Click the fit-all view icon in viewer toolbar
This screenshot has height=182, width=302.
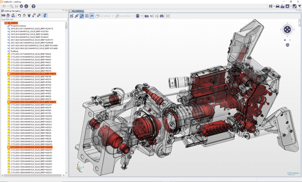coord(168,16)
